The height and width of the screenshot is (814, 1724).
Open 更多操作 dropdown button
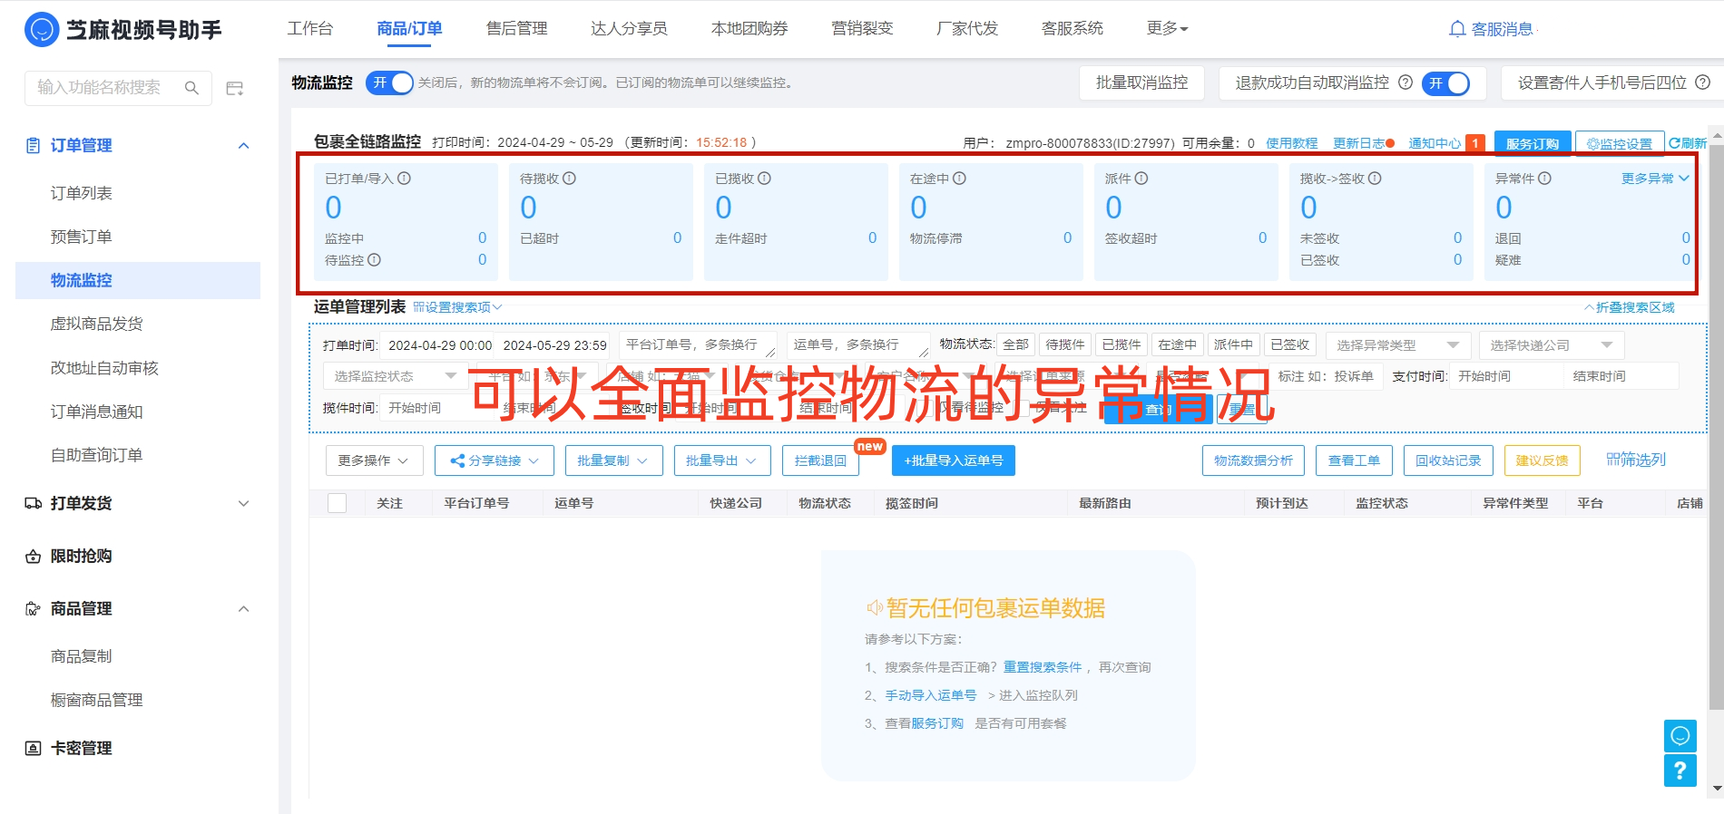pos(374,460)
